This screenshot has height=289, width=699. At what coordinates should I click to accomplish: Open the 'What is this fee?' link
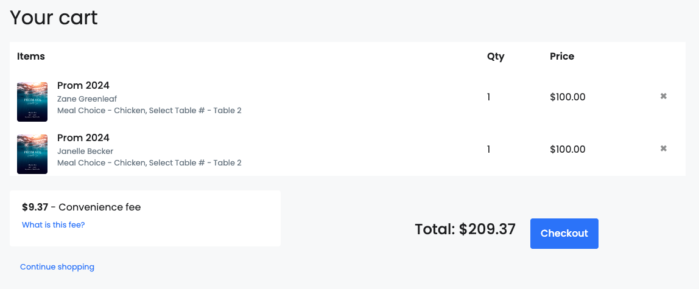coord(53,225)
